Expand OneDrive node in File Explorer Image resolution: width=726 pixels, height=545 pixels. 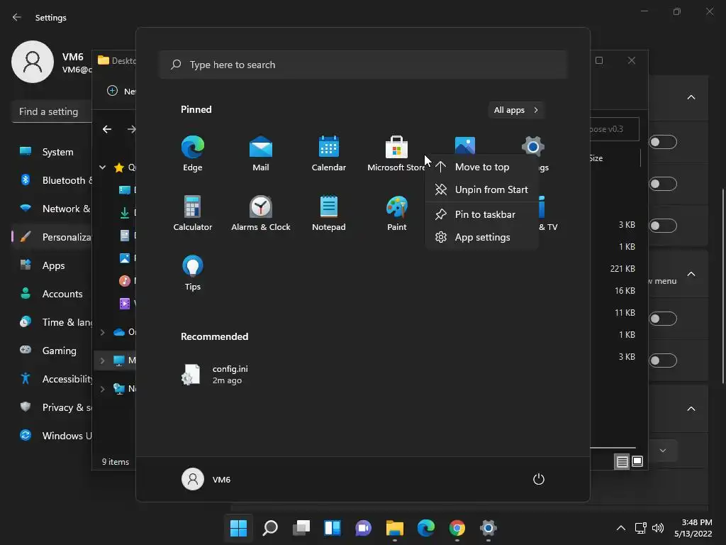click(x=102, y=332)
